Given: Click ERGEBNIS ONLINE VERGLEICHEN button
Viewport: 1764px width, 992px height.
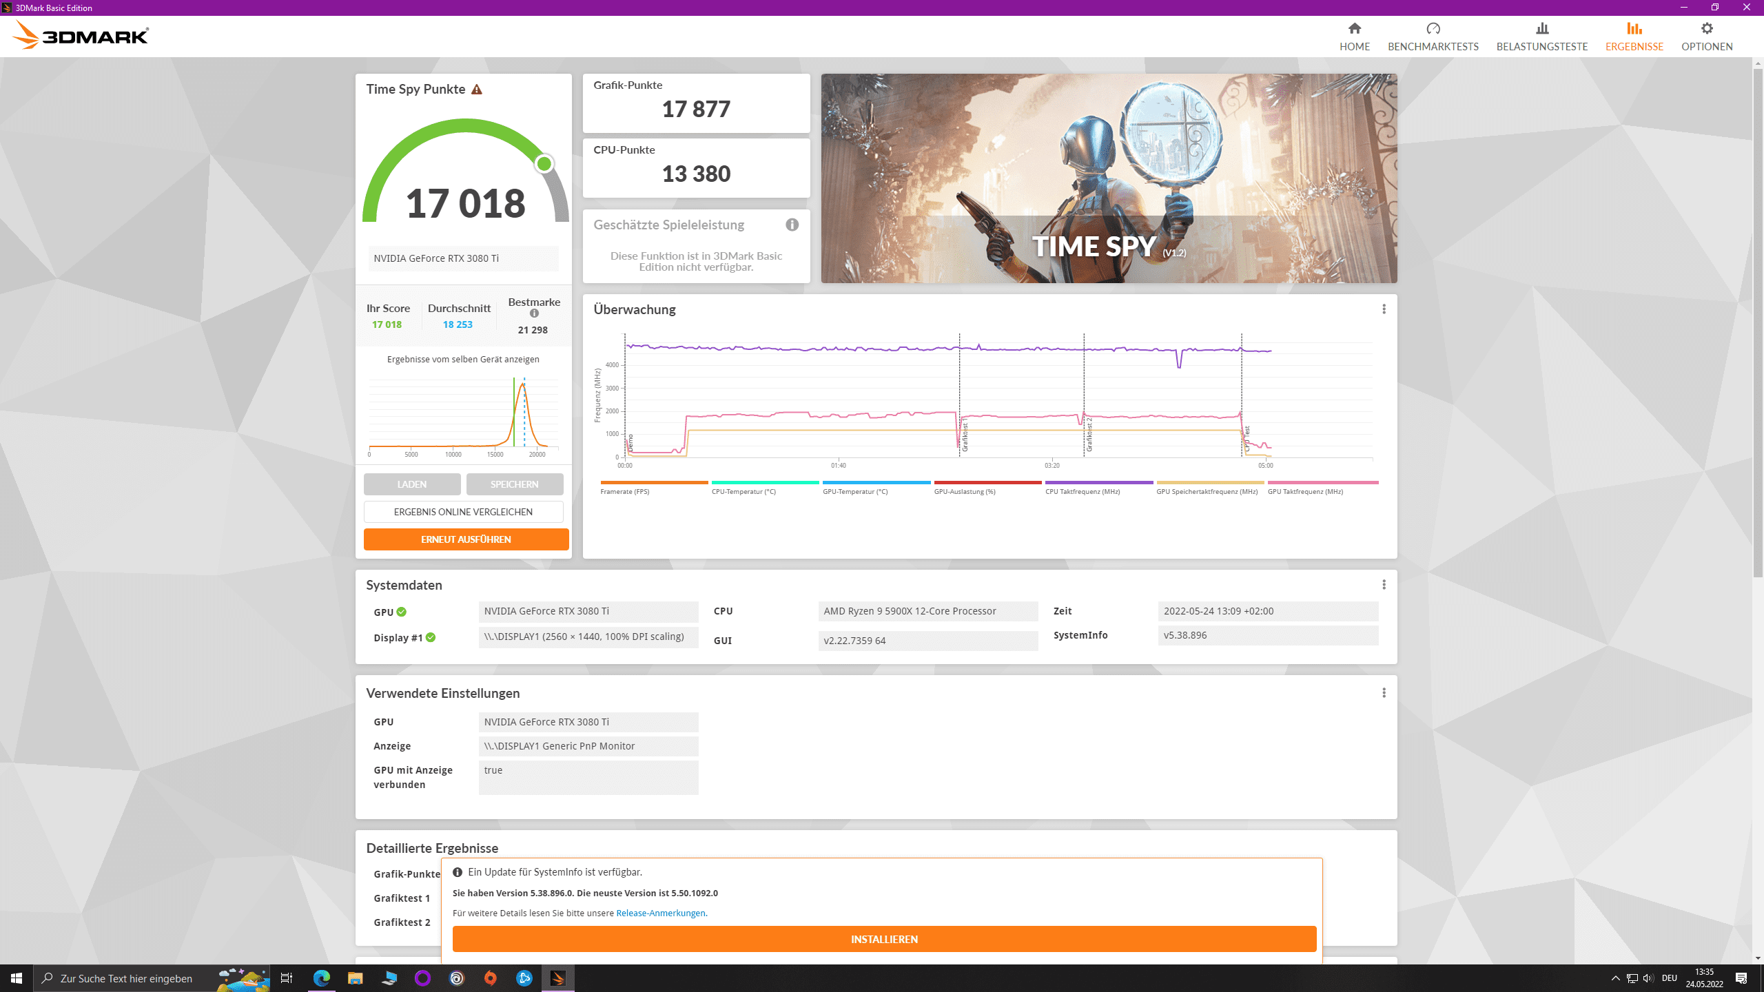Looking at the screenshot, I should pos(463,512).
